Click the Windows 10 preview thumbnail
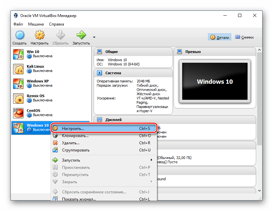This screenshot has width=273, height=211. (x=215, y=81)
